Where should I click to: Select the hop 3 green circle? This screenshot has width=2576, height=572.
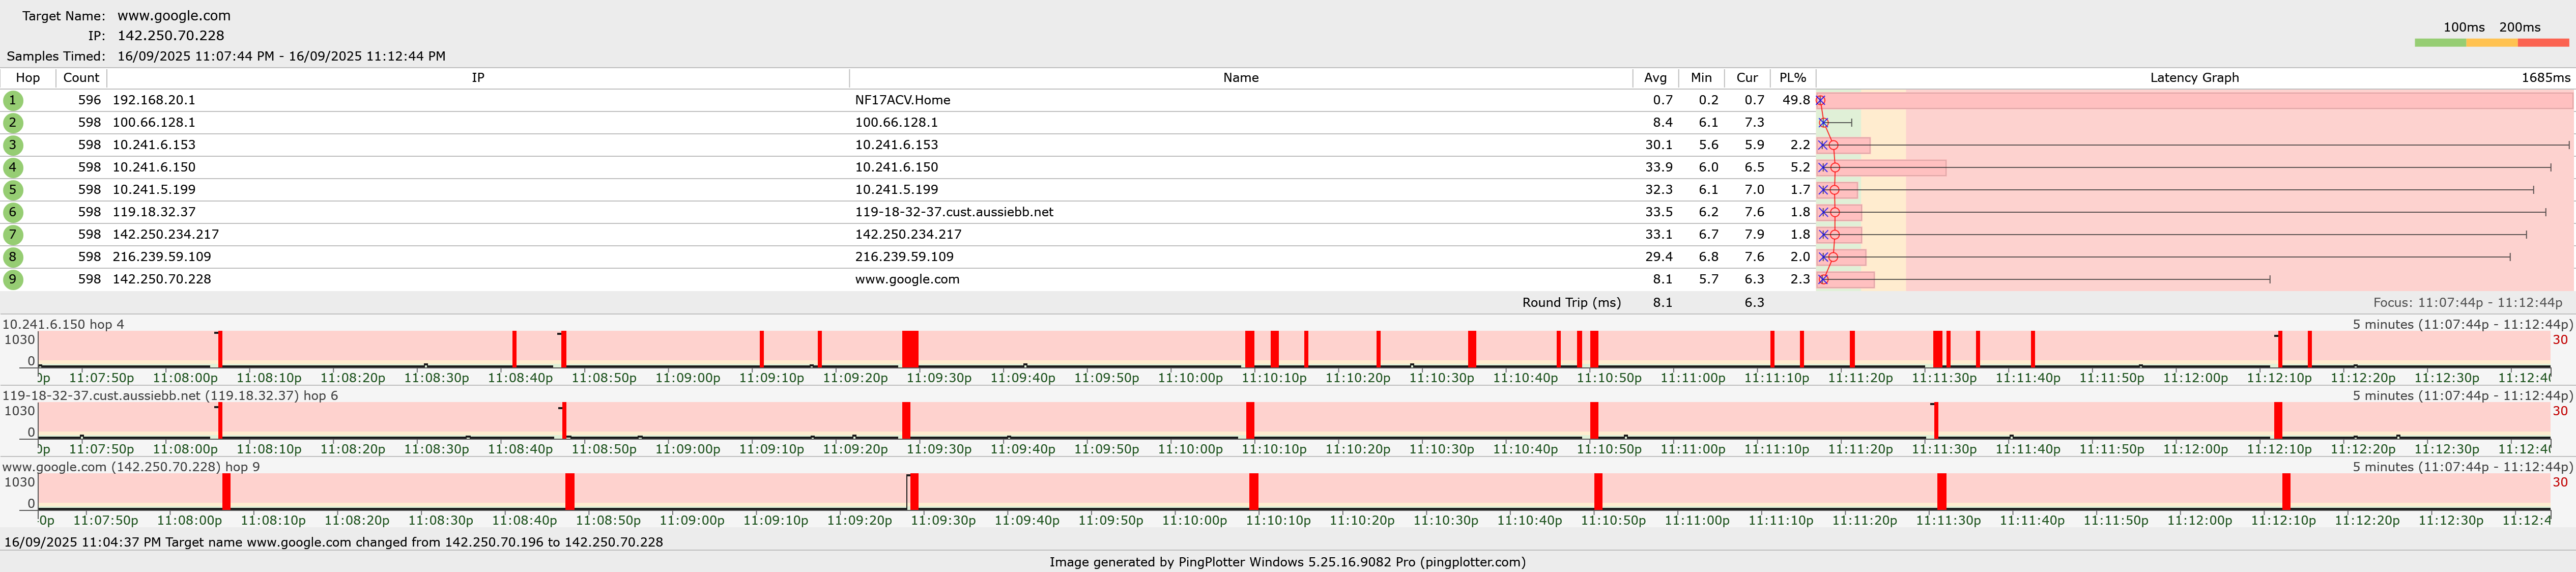point(13,145)
